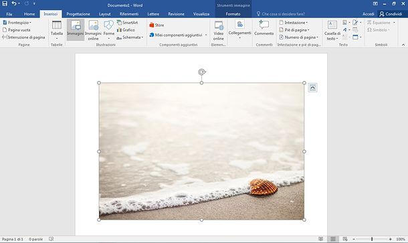Undo the last action
The width and height of the screenshot is (408, 243).
(14, 3)
